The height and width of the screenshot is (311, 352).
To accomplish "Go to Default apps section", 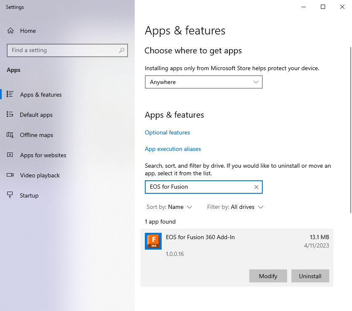I will (x=36, y=115).
